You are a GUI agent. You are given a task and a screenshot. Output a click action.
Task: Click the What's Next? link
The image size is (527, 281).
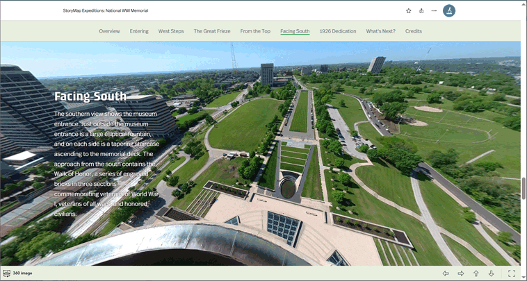pos(380,31)
